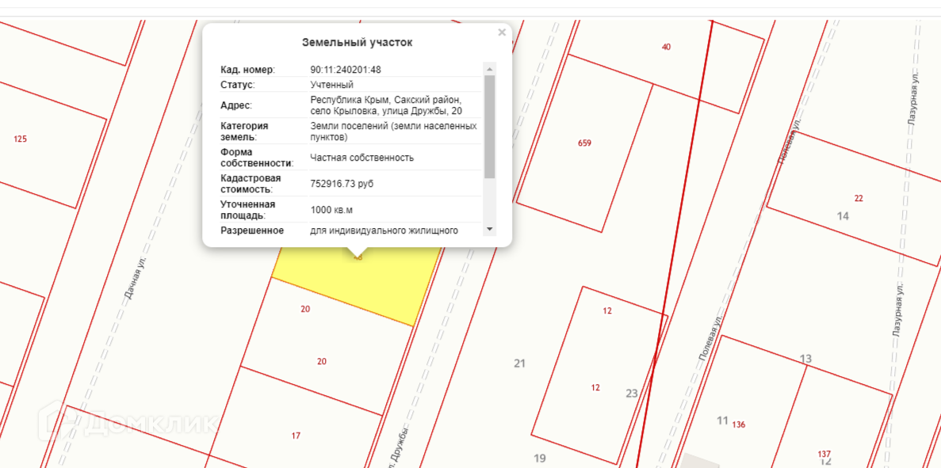Select parcel labeled 40
Image resolution: width=941 pixels, height=468 pixels.
pyautogui.click(x=666, y=47)
